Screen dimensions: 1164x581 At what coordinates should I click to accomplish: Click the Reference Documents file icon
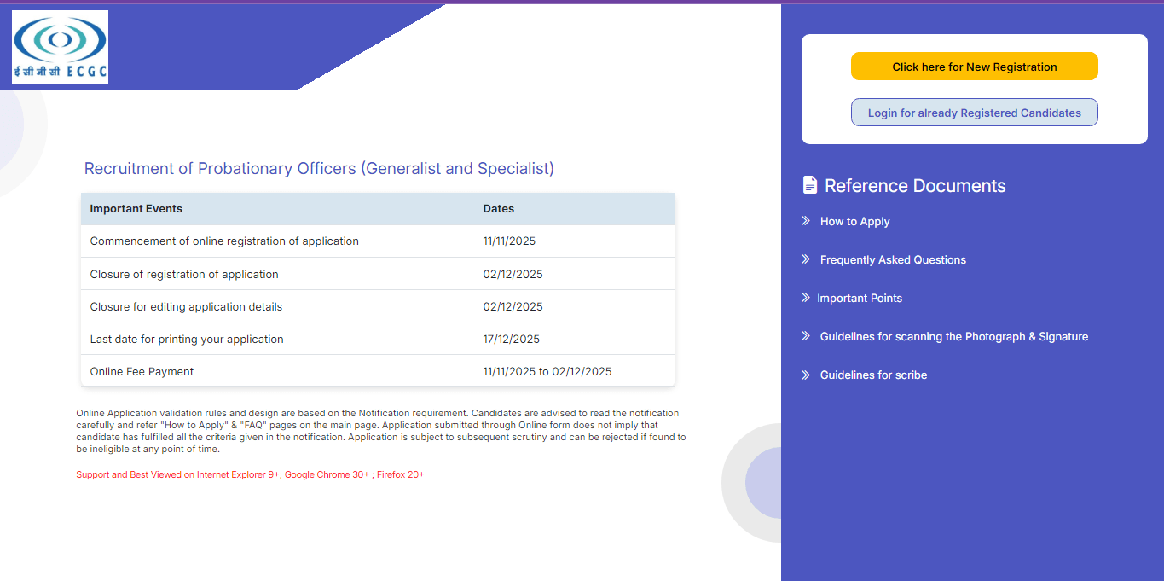click(x=809, y=185)
